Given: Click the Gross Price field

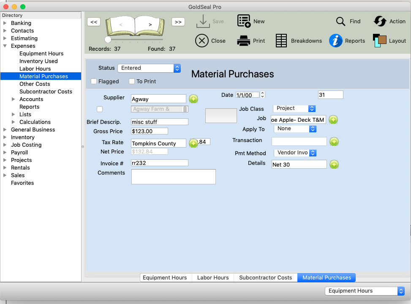Looking at the screenshot, I should (150, 131).
